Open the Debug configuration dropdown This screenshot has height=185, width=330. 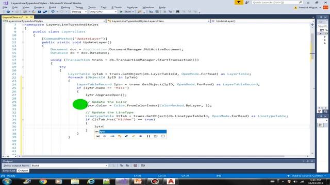[x=79, y=12]
